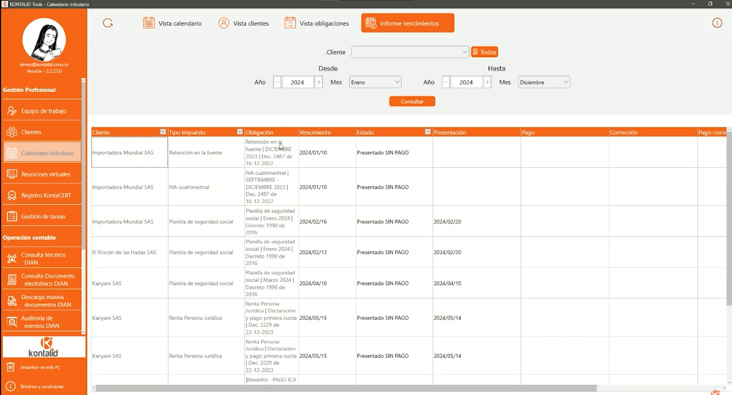Open Reuniones virtuales in sidebar

click(42, 174)
